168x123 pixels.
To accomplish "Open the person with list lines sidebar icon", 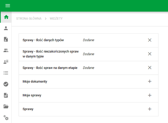I will [6, 61].
